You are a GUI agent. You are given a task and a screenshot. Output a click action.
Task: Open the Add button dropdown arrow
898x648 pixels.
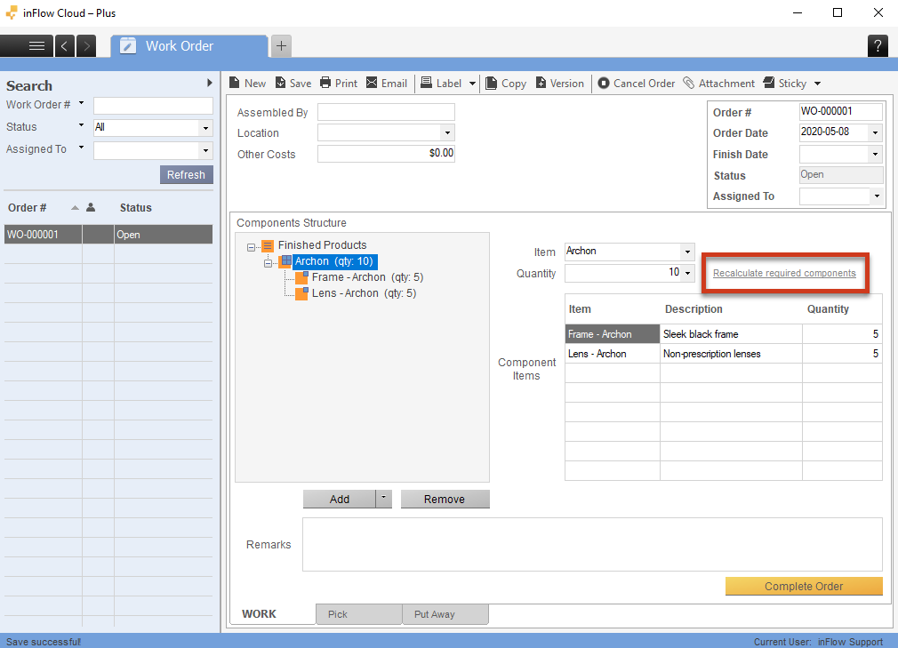pos(384,499)
